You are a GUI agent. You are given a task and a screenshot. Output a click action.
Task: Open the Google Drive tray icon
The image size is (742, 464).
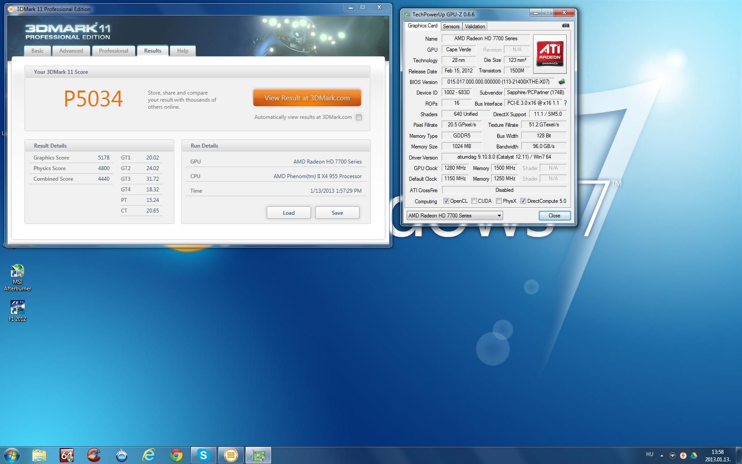click(694, 455)
